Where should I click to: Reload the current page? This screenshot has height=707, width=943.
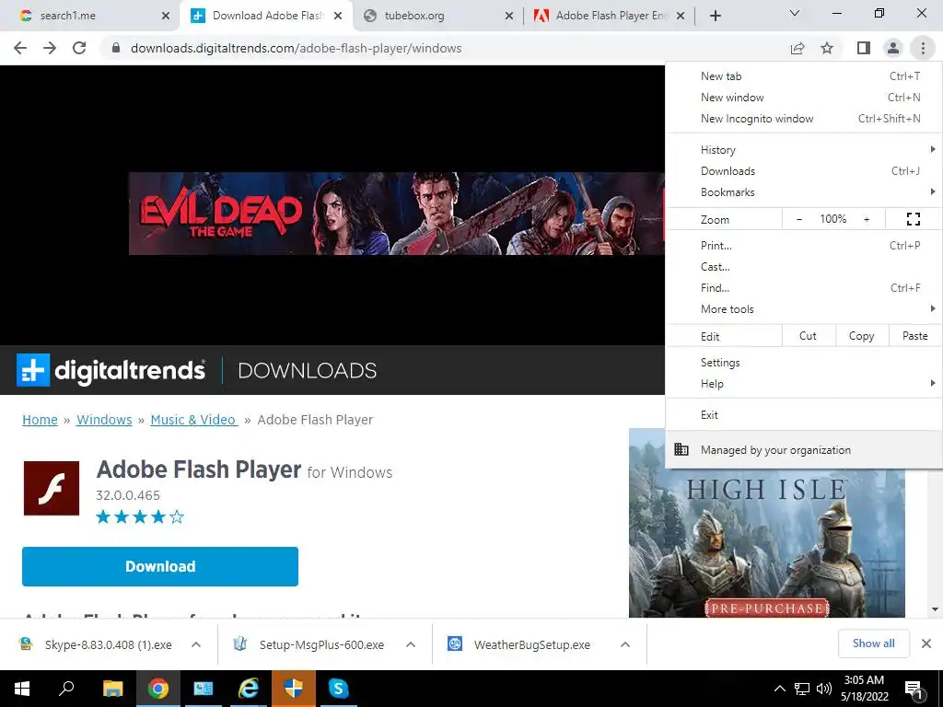79,48
